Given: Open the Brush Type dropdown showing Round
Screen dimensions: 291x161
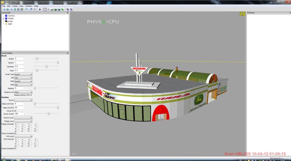Looking at the screenshot, I should point(23,74).
